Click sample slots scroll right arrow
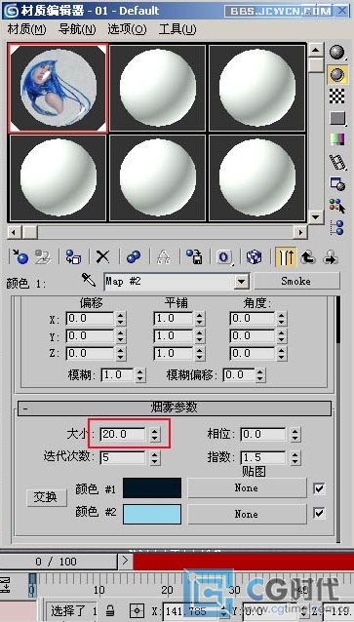The height and width of the screenshot is (622, 354). (x=300, y=232)
